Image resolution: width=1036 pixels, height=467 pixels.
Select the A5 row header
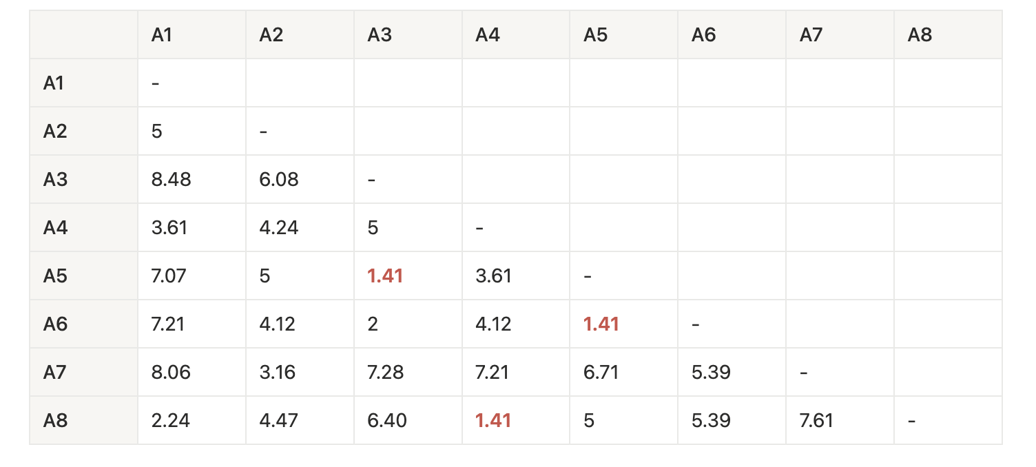point(55,276)
